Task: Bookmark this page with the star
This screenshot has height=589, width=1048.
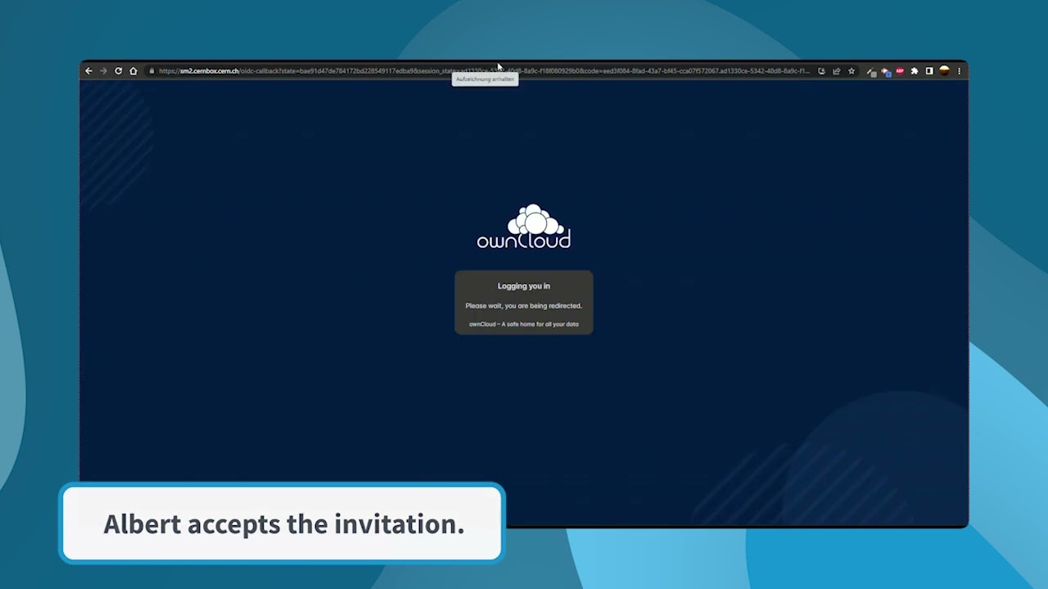Action: 851,71
